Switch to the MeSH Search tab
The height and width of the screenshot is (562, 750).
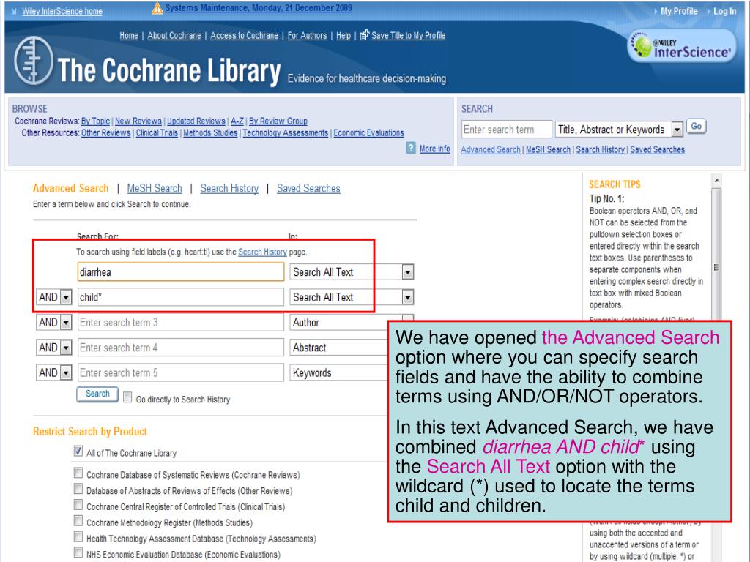(155, 188)
